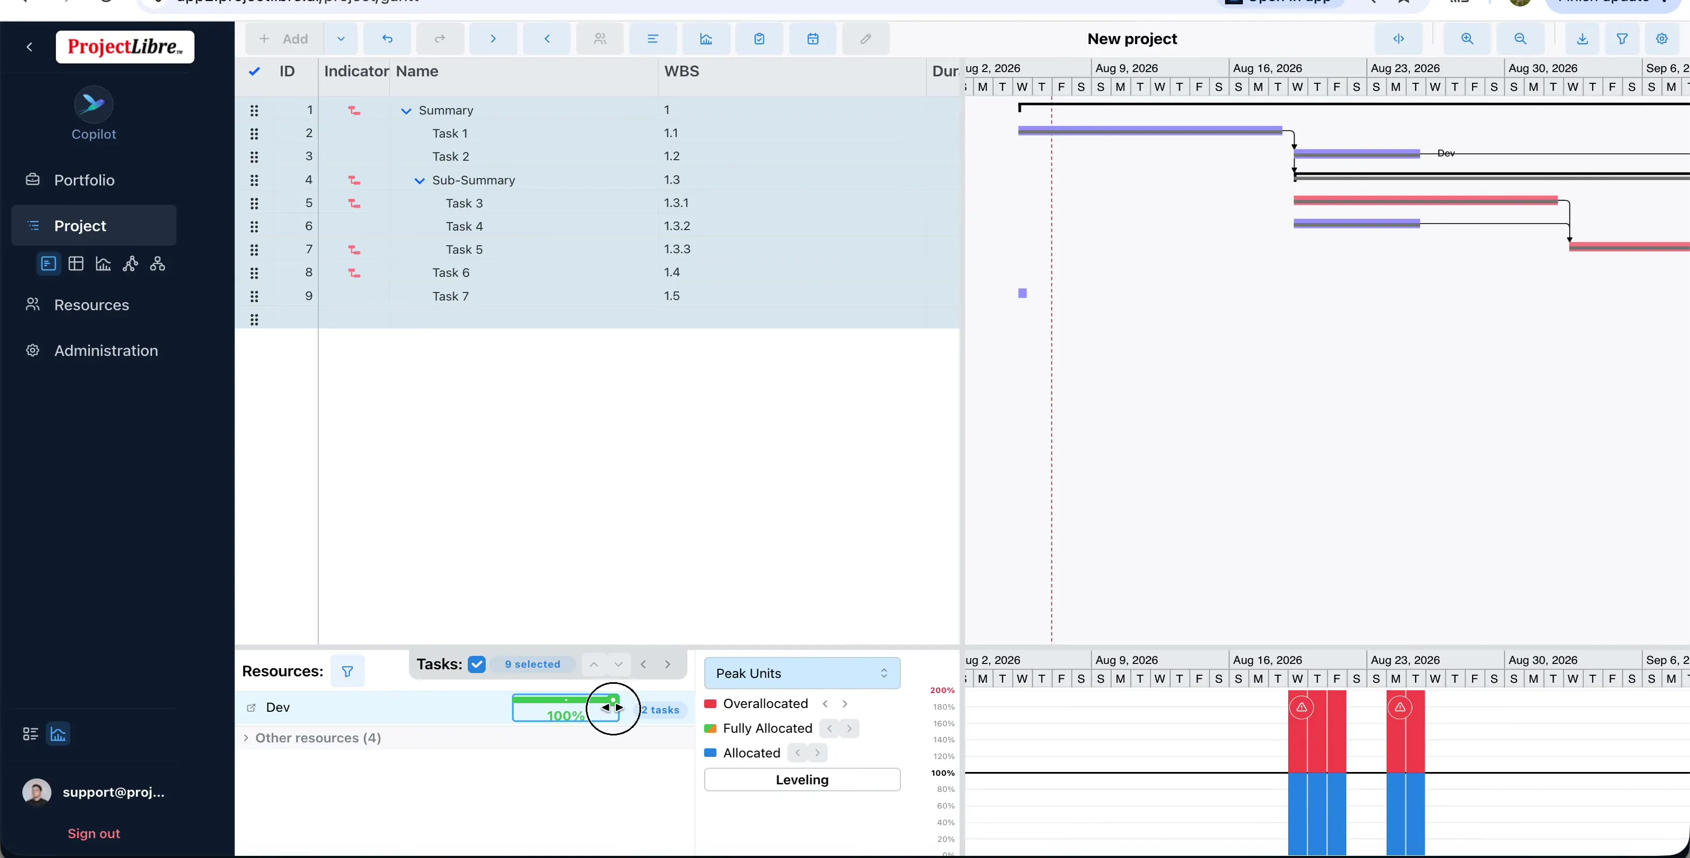Click the 2 tasks badge for Dev
This screenshot has width=1690, height=858.
[661, 710]
